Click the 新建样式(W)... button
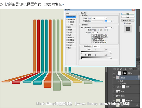 click(128, 21)
